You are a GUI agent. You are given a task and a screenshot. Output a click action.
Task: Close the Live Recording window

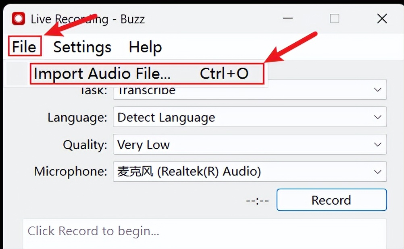381,19
